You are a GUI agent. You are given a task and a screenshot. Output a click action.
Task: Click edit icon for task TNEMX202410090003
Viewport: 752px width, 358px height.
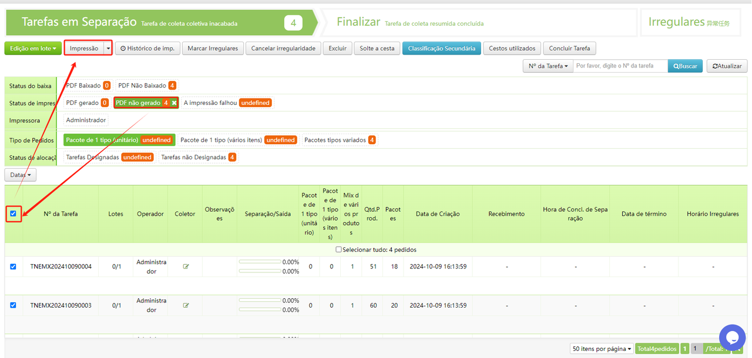[186, 305]
